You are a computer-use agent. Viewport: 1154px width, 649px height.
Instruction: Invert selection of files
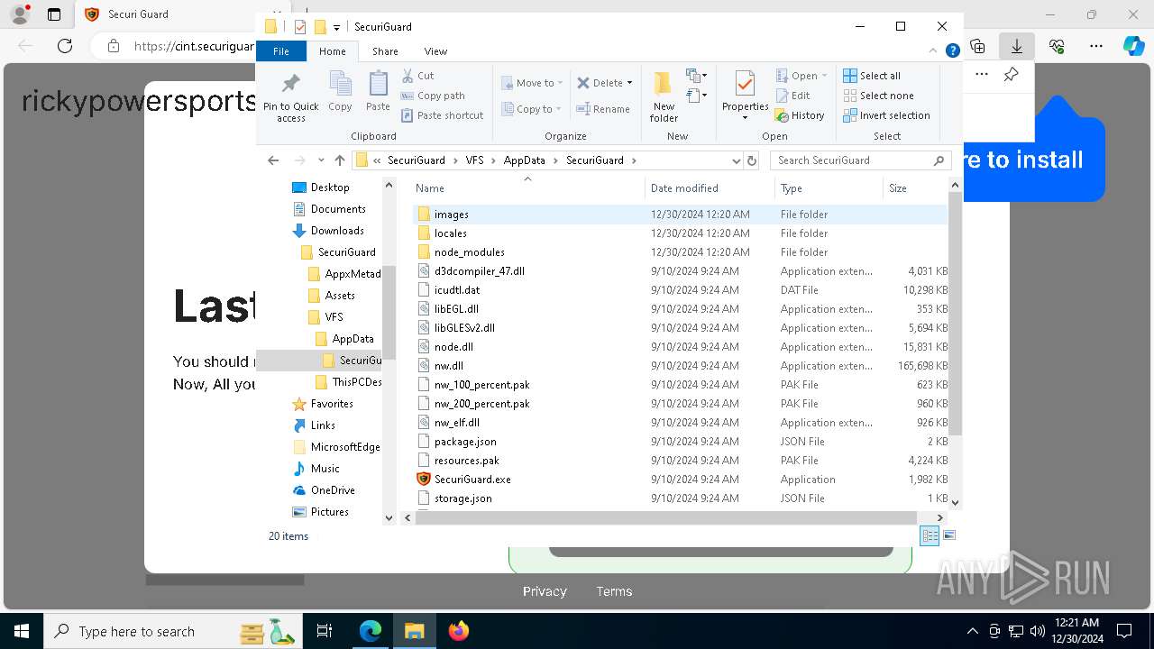click(886, 115)
